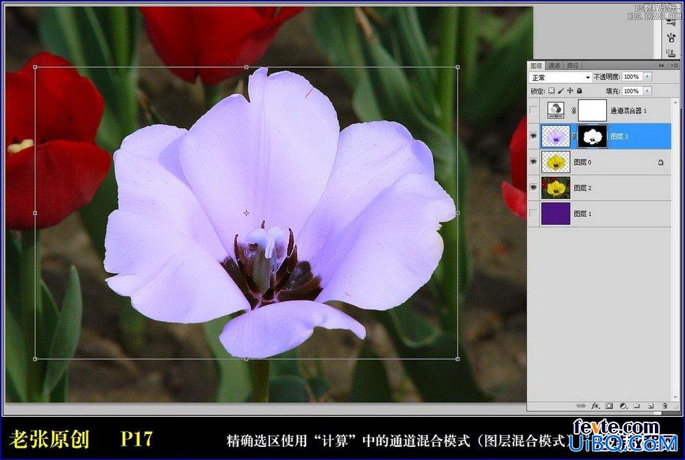The image size is (685, 460).
Task: Click the top-left transform corner handle
Action: point(35,67)
